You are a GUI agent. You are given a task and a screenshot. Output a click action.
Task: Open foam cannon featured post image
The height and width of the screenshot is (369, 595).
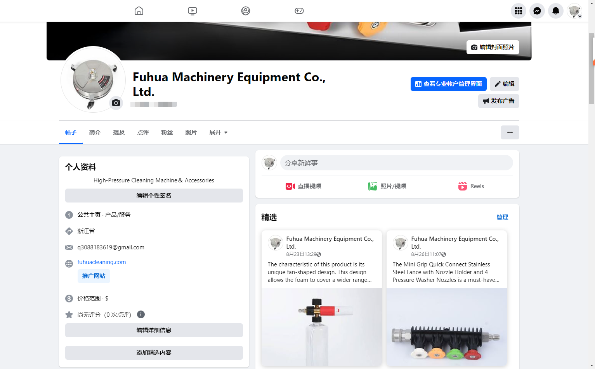point(321,327)
